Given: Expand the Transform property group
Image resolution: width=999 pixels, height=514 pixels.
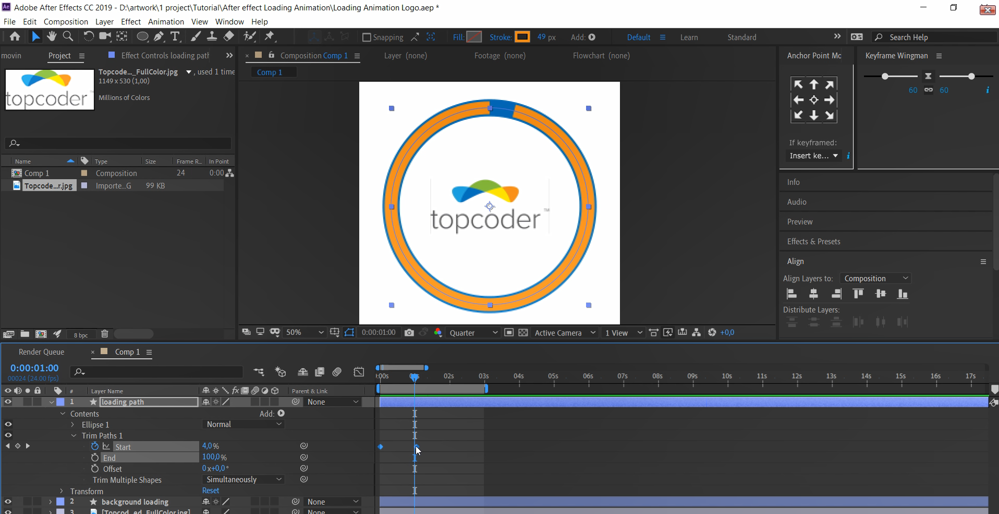Looking at the screenshot, I should click(x=62, y=491).
